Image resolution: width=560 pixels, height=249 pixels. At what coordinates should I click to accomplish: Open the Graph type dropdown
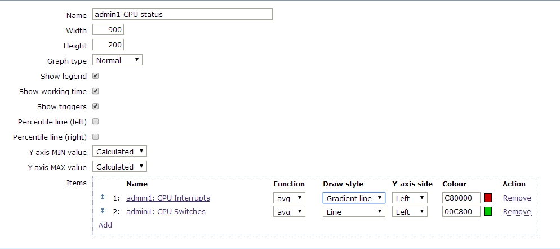[117, 60]
